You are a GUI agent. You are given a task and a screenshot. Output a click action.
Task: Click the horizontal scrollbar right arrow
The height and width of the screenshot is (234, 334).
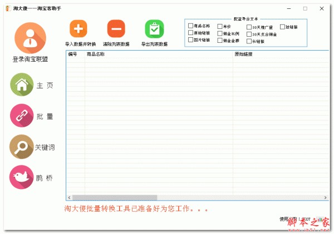[x=326, y=198]
